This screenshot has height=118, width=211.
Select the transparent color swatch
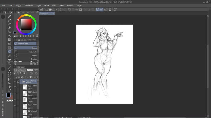click(x=10, y=101)
